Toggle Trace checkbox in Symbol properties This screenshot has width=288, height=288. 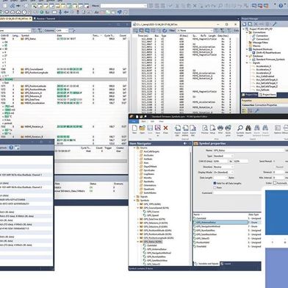(x=215, y=187)
